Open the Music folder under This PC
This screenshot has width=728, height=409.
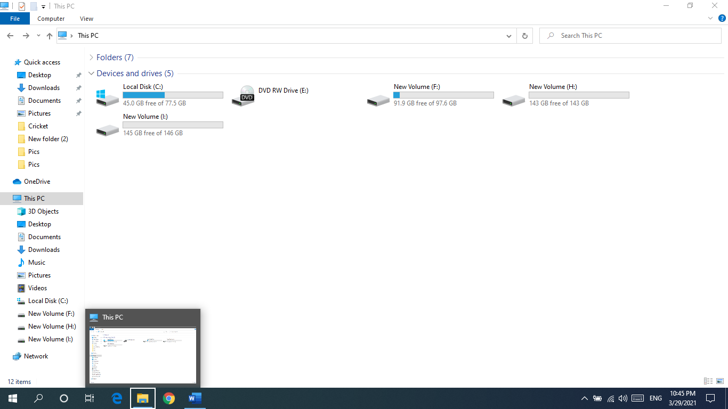36,262
